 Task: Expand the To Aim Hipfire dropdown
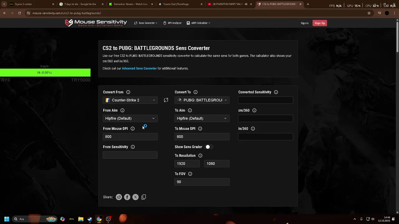tap(202, 119)
